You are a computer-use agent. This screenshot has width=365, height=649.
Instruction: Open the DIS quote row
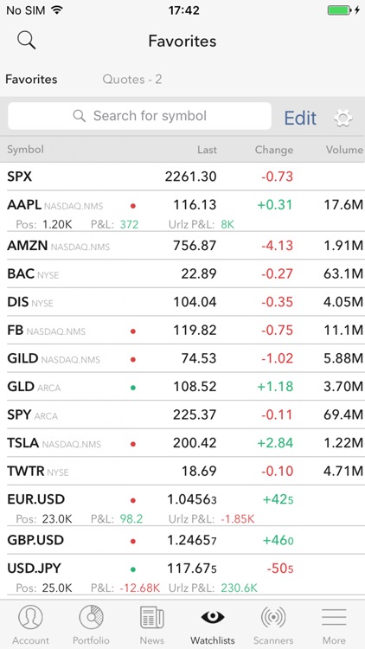click(x=182, y=302)
